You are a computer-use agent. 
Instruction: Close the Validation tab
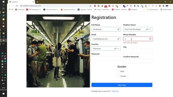click(33, 2)
